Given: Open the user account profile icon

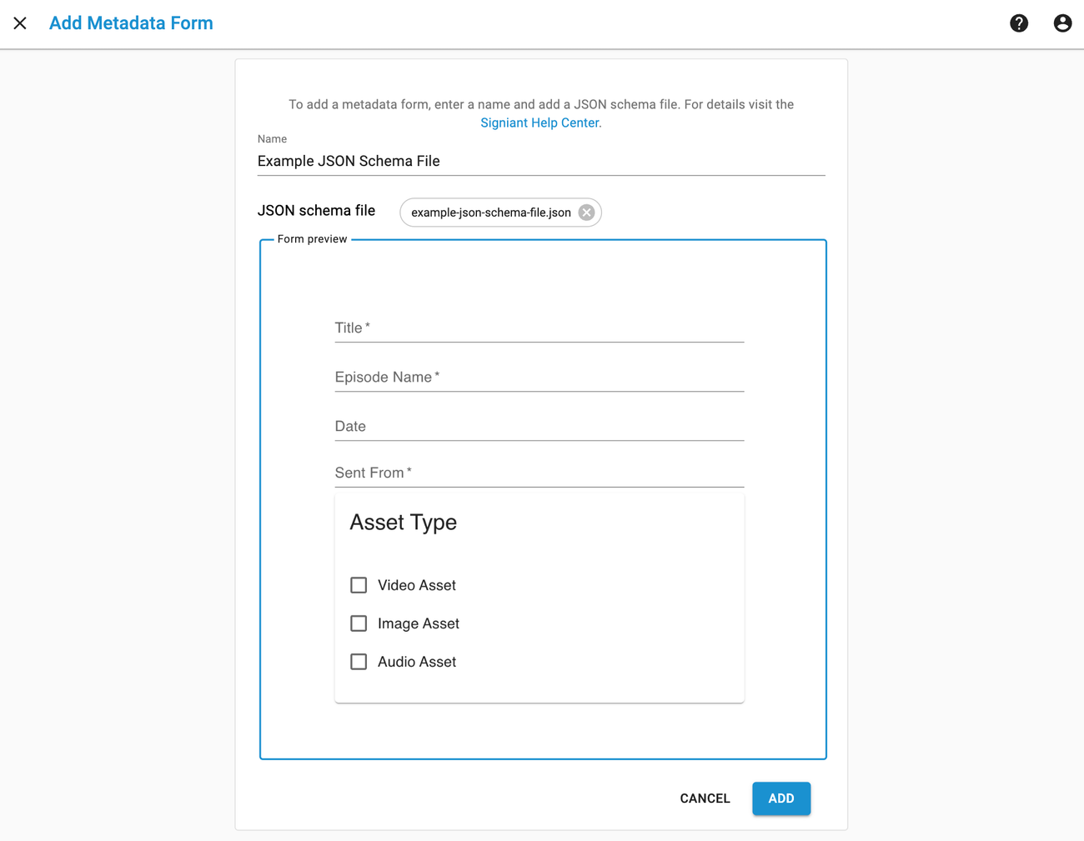Looking at the screenshot, I should (x=1061, y=23).
